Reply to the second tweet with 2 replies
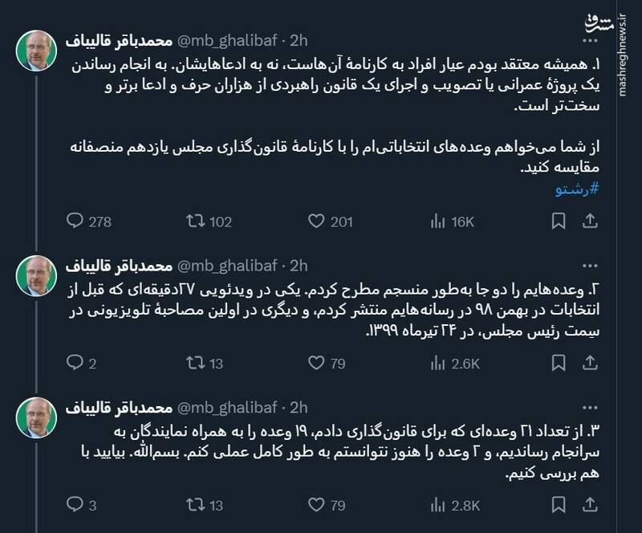Viewport: 642px width, 533px height. click(x=74, y=364)
